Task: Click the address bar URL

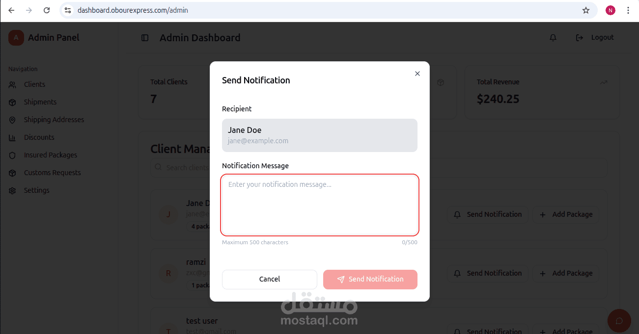Action: [x=133, y=10]
